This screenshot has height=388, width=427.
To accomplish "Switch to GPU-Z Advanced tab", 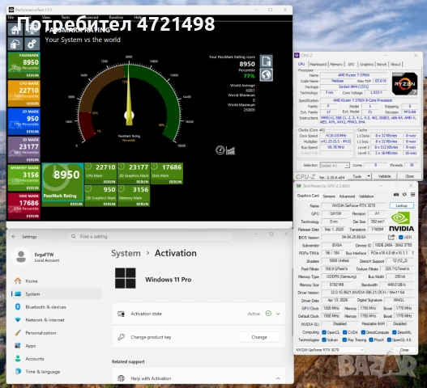I will coord(347,196).
